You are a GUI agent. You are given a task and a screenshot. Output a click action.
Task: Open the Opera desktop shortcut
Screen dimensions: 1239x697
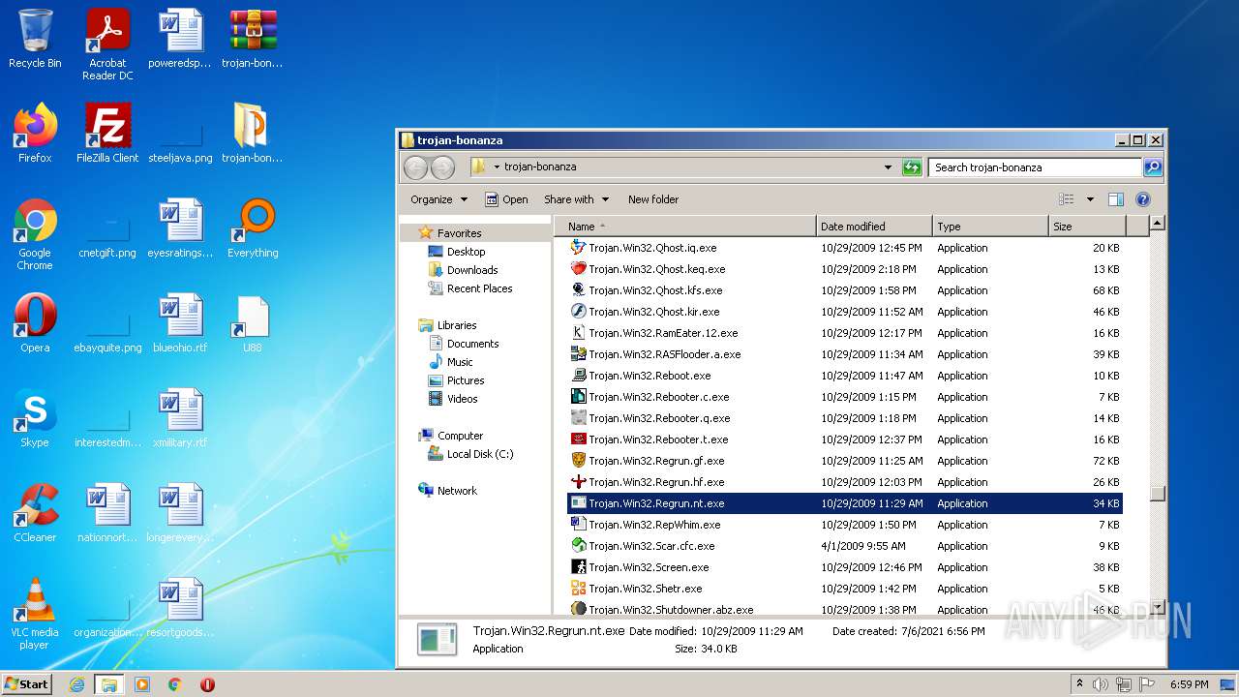[x=35, y=323]
